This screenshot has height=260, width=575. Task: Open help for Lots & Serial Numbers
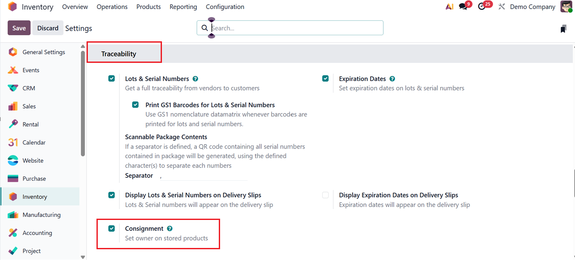click(x=195, y=79)
